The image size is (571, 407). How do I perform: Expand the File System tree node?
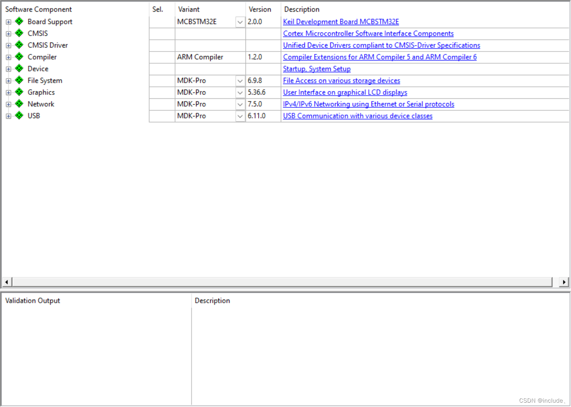[8, 81]
